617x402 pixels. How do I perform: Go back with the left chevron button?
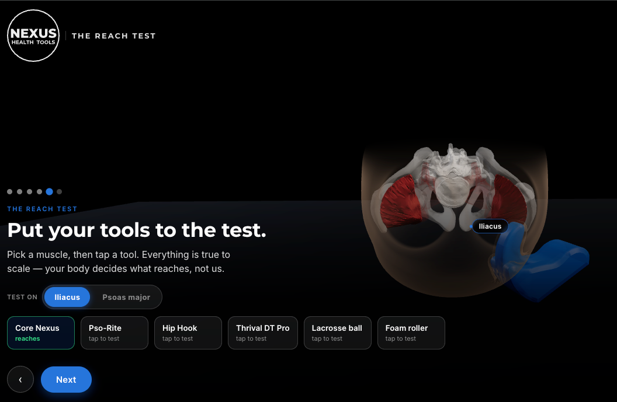coord(20,379)
